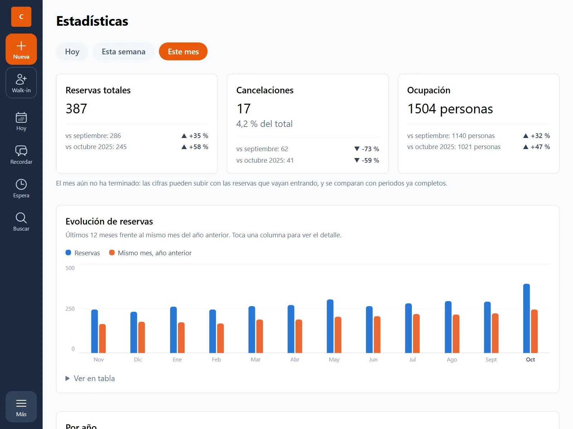
Task: Open the Buscar search
Action: (x=21, y=222)
